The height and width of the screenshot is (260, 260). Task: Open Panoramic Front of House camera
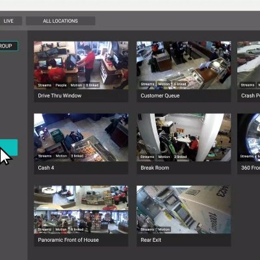click(81, 209)
